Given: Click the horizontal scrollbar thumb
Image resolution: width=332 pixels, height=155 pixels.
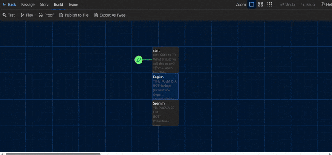Looking at the screenshot, I should (53, 154).
